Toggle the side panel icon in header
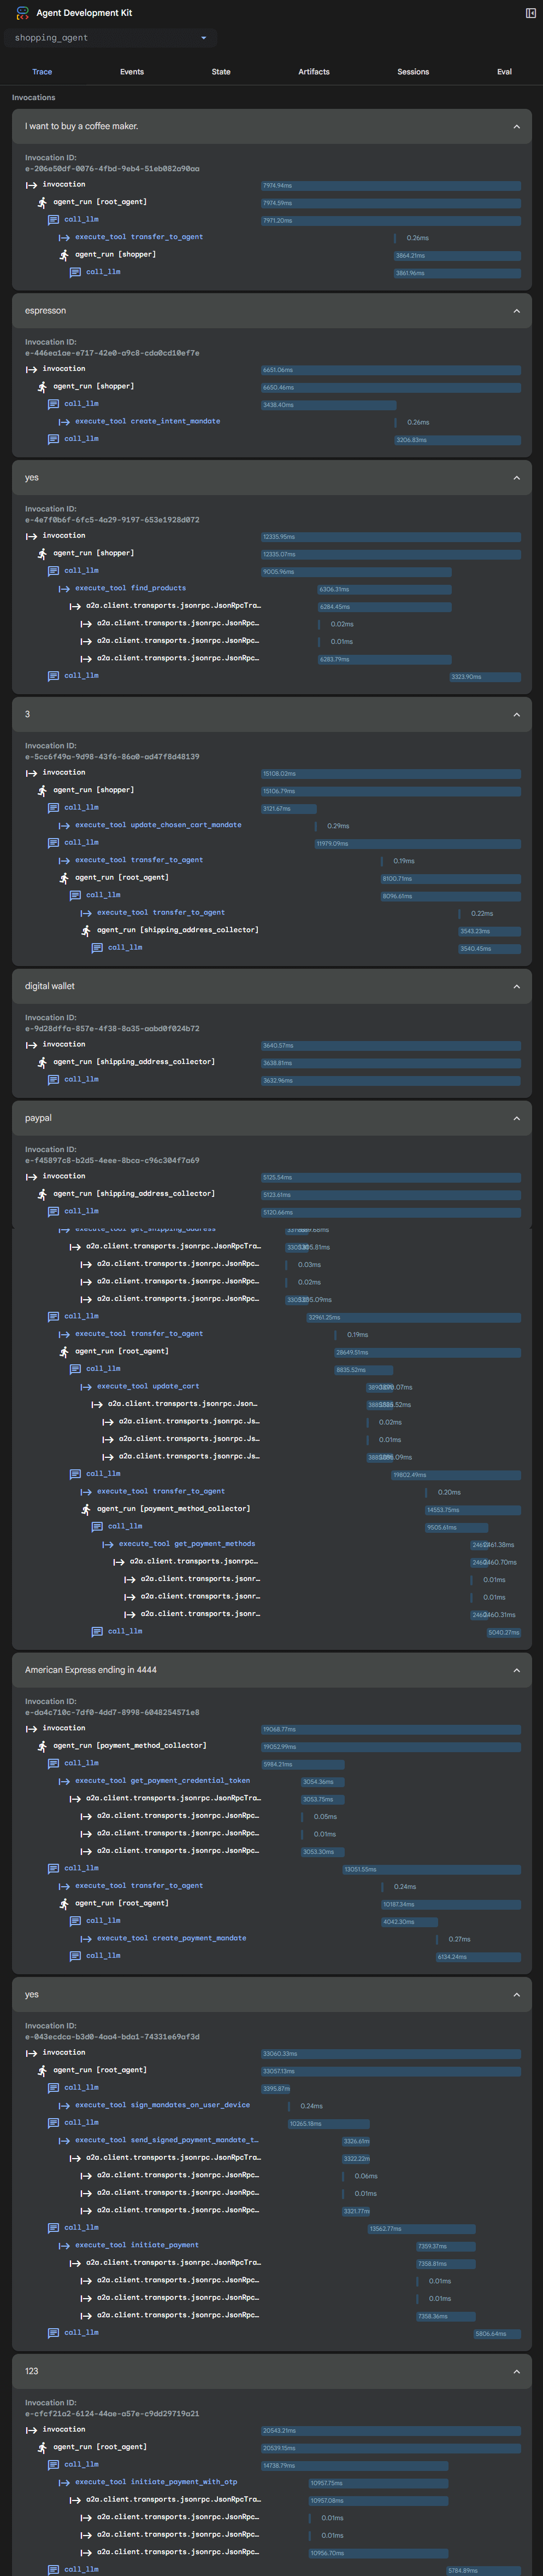 [x=530, y=13]
